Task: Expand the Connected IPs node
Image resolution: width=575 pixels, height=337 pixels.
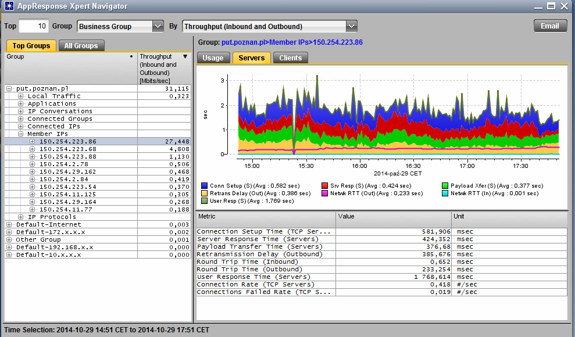Action: tap(20, 127)
